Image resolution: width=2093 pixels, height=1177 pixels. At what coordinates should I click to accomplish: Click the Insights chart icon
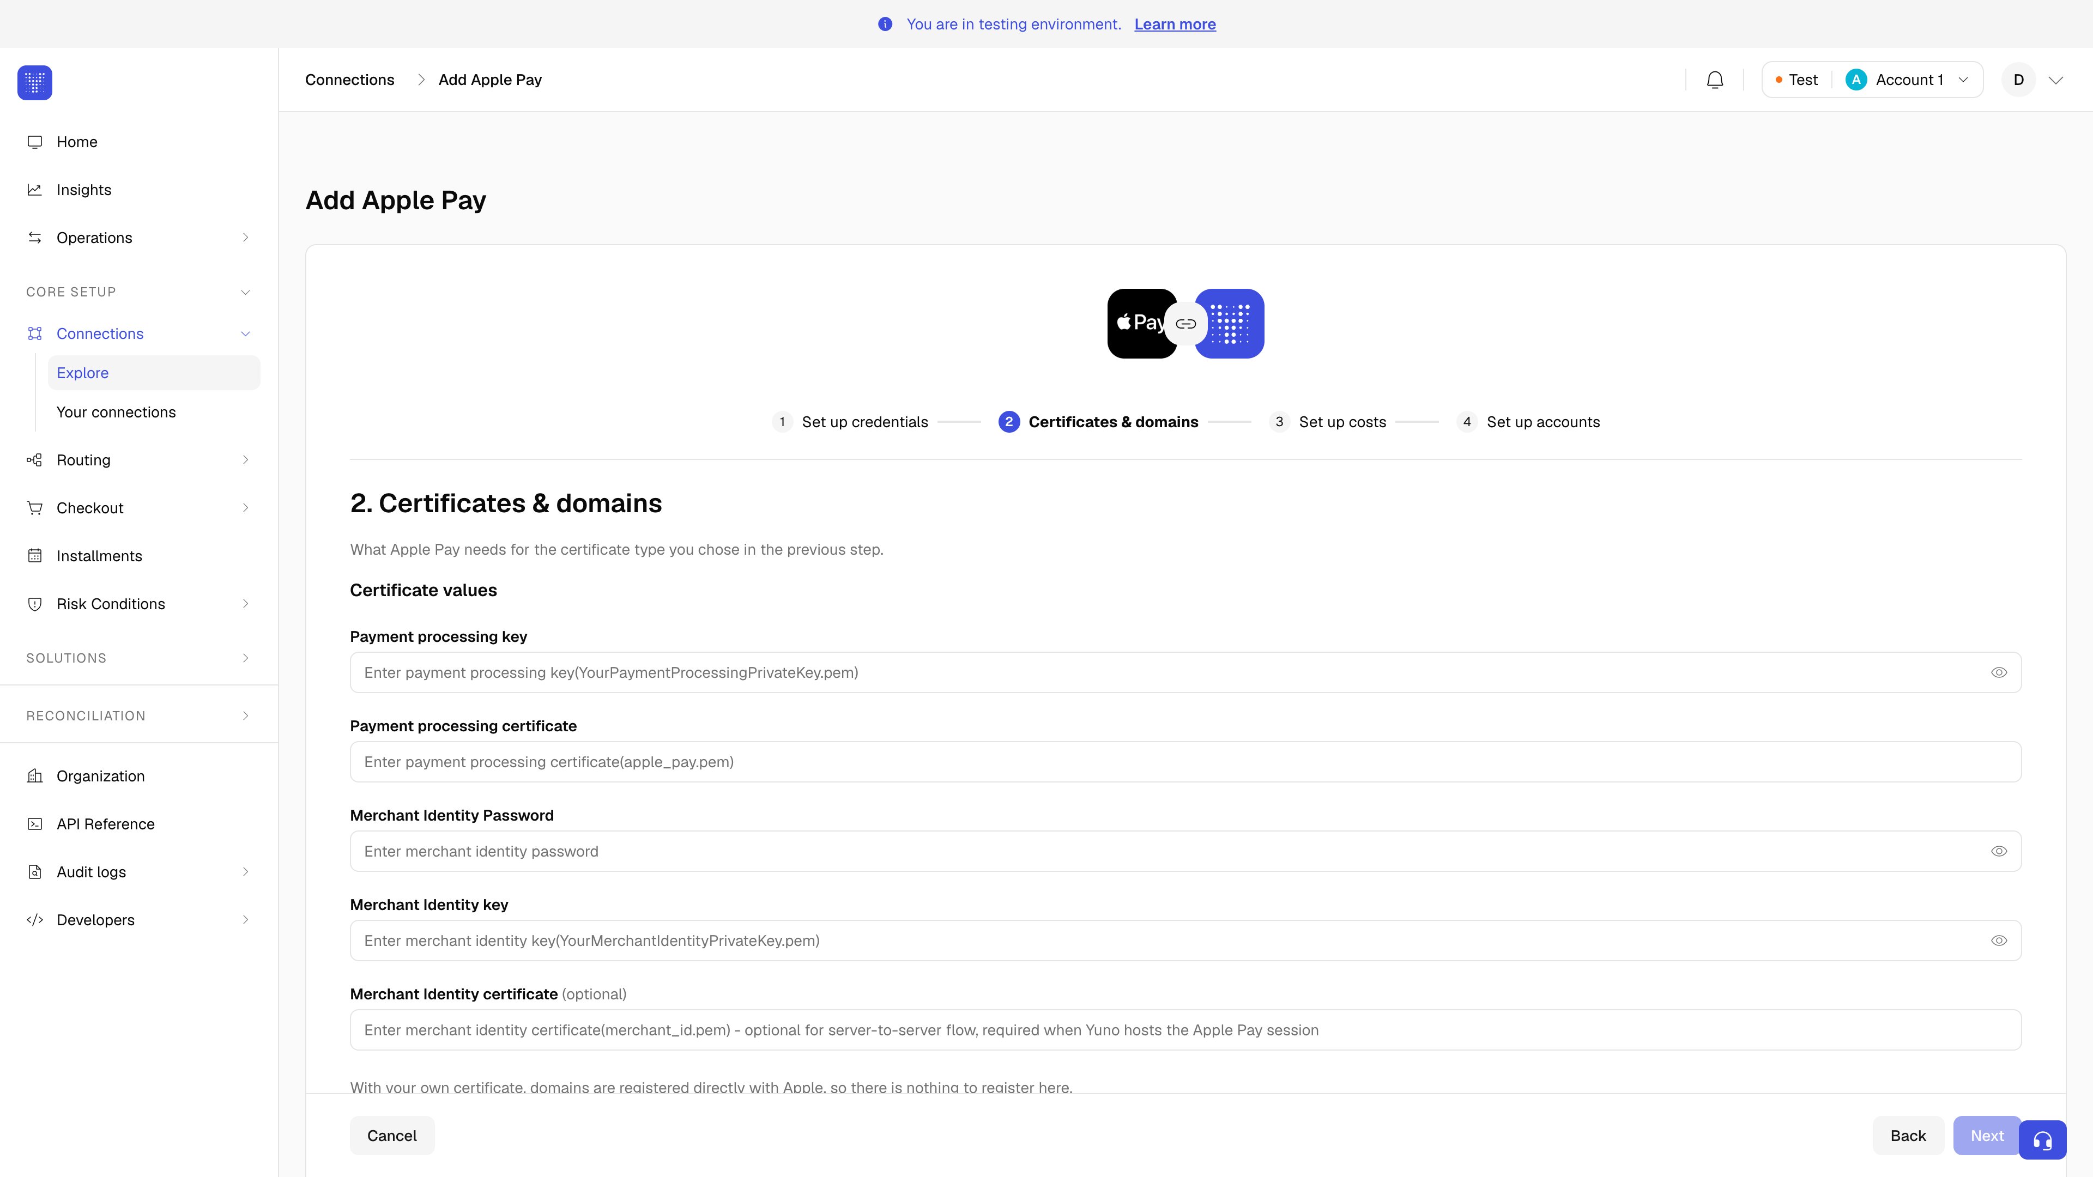tap(35, 190)
